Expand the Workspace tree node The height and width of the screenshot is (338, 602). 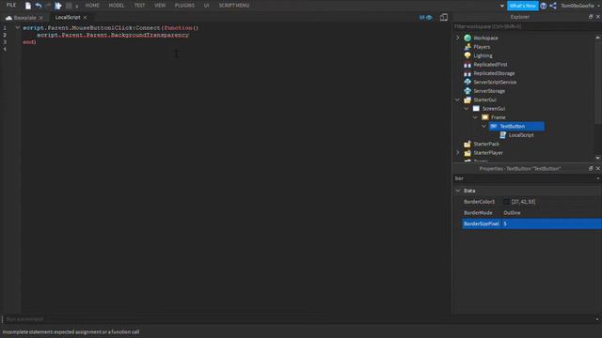[x=458, y=38]
